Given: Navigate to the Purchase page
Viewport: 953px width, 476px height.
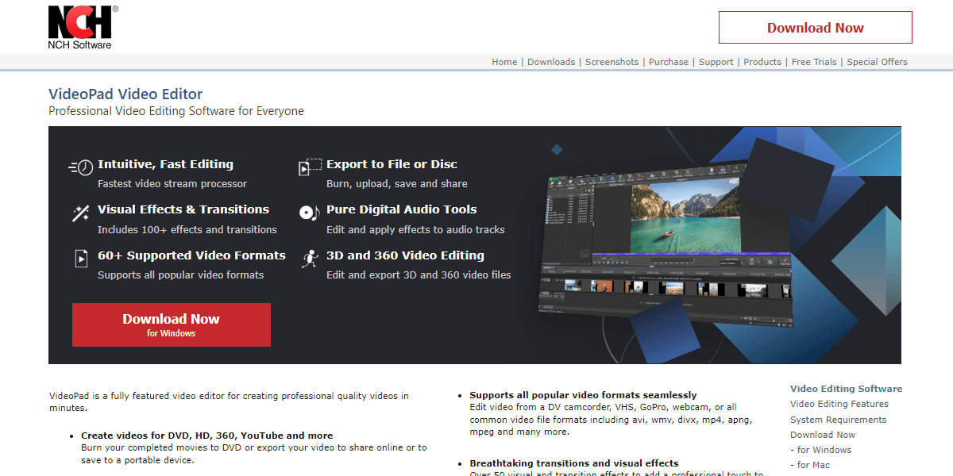Looking at the screenshot, I should 669,62.
